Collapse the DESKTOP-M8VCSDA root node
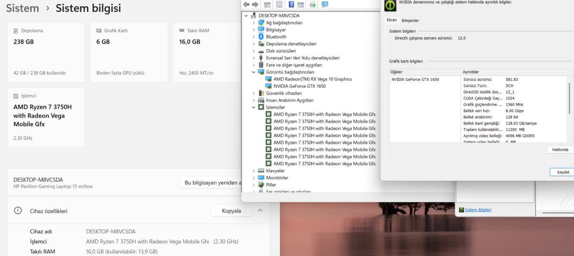 pos(246,16)
